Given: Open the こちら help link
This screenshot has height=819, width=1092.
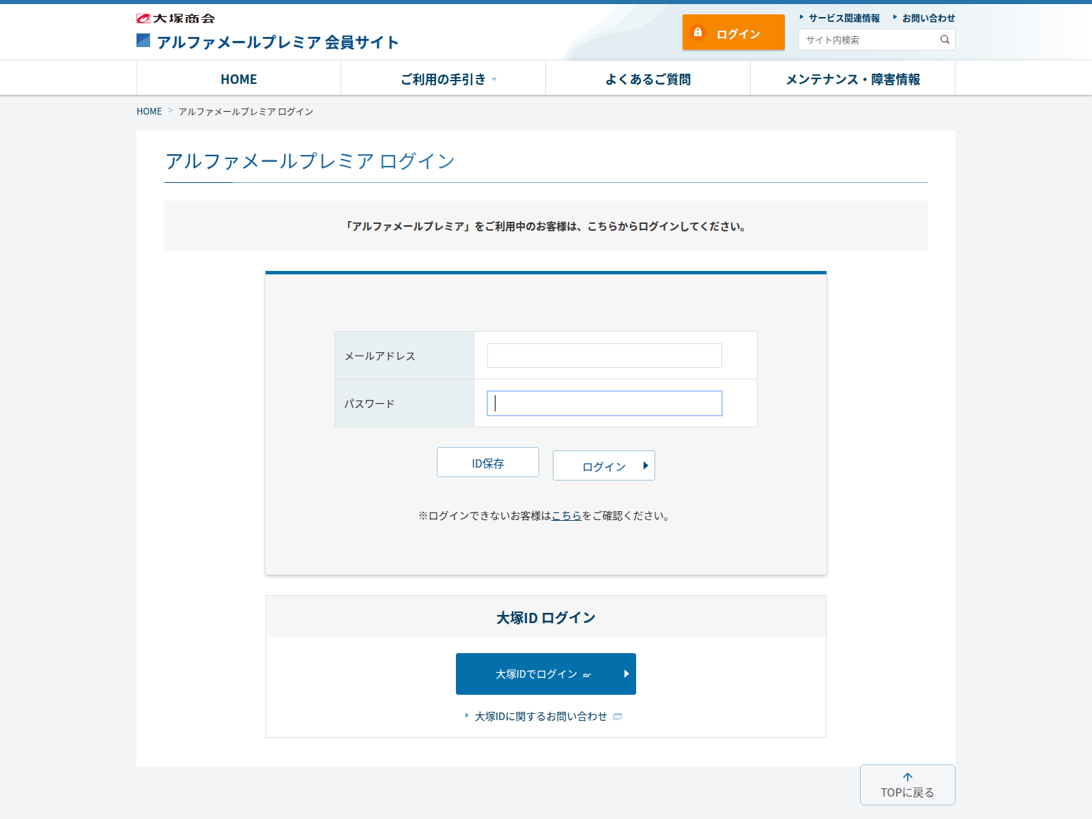Looking at the screenshot, I should tap(566, 516).
